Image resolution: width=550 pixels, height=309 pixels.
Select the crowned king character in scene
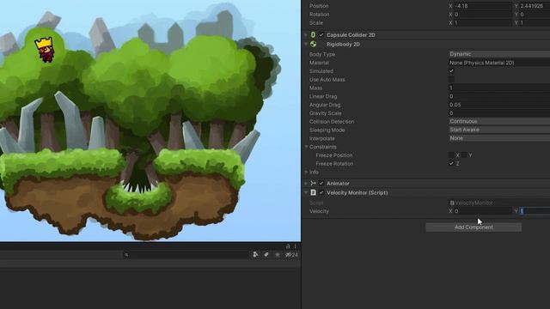(46, 50)
